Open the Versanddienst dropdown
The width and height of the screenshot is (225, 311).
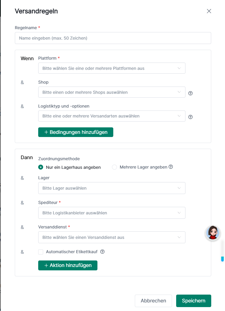pos(112,237)
